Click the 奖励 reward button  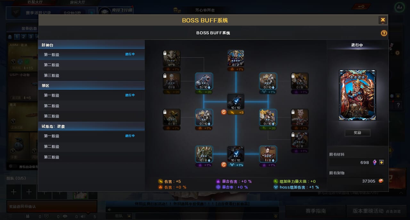pyautogui.click(x=357, y=133)
